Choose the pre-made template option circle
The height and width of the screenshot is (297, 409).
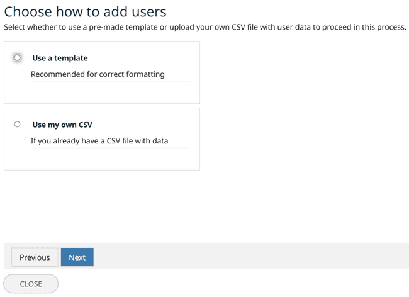[x=18, y=58]
